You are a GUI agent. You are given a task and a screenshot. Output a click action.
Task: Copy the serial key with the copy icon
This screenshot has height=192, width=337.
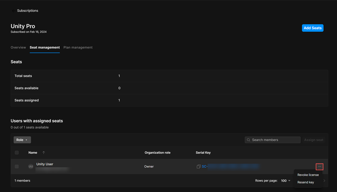tap(198, 166)
